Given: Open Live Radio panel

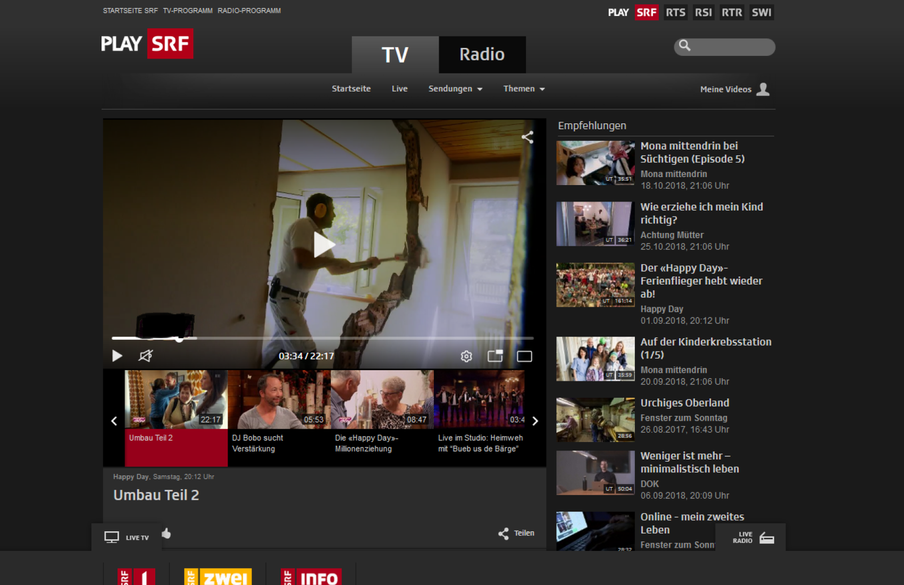Looking at the screenshot, I should coord(750,537).
